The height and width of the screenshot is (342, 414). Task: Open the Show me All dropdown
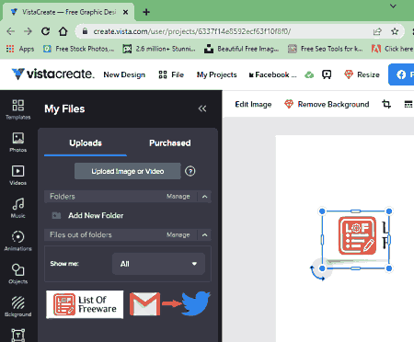pos(158,264)
